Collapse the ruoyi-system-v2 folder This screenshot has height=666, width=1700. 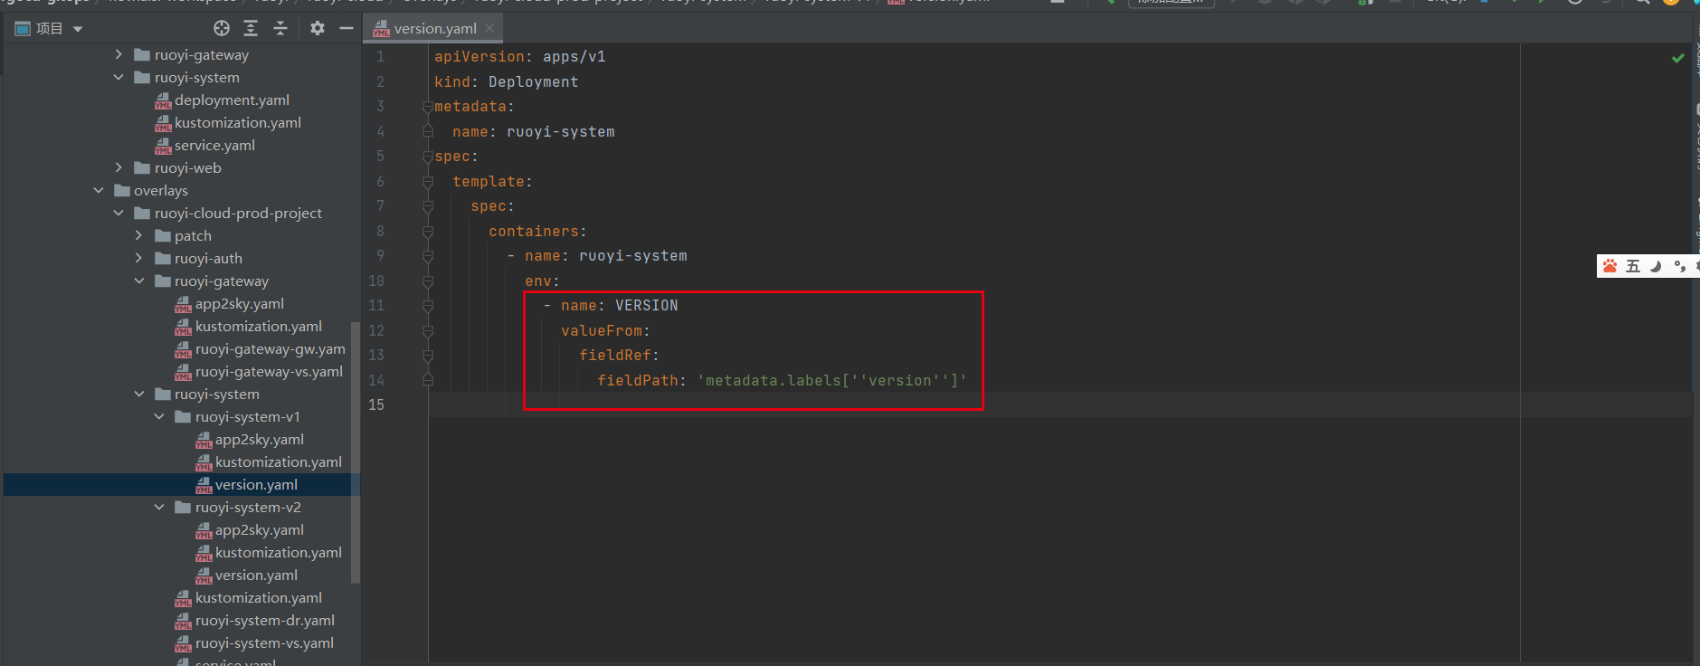(159, 508)
